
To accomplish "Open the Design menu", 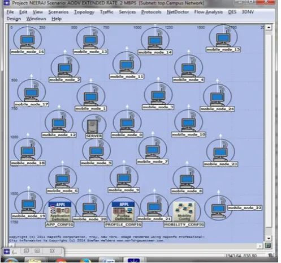I will click(14, 19).
